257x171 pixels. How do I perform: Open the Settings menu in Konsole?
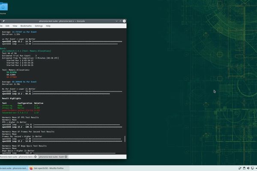click(x=39, y=26)
